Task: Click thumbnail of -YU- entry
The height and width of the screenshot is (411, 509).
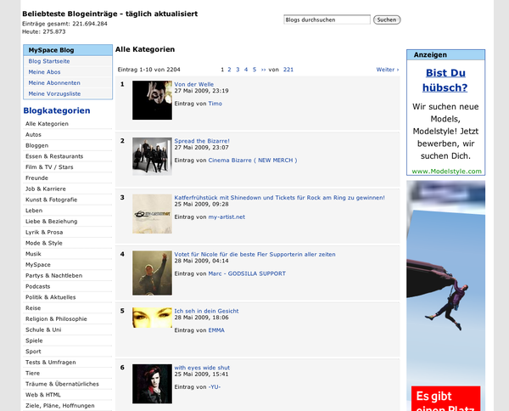Action: (x=152, y=384)
